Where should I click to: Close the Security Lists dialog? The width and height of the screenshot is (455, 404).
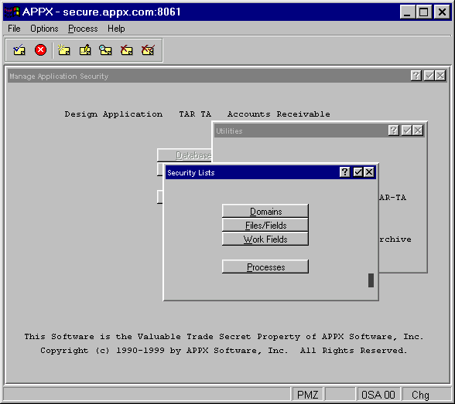click(x=369, y=172)
